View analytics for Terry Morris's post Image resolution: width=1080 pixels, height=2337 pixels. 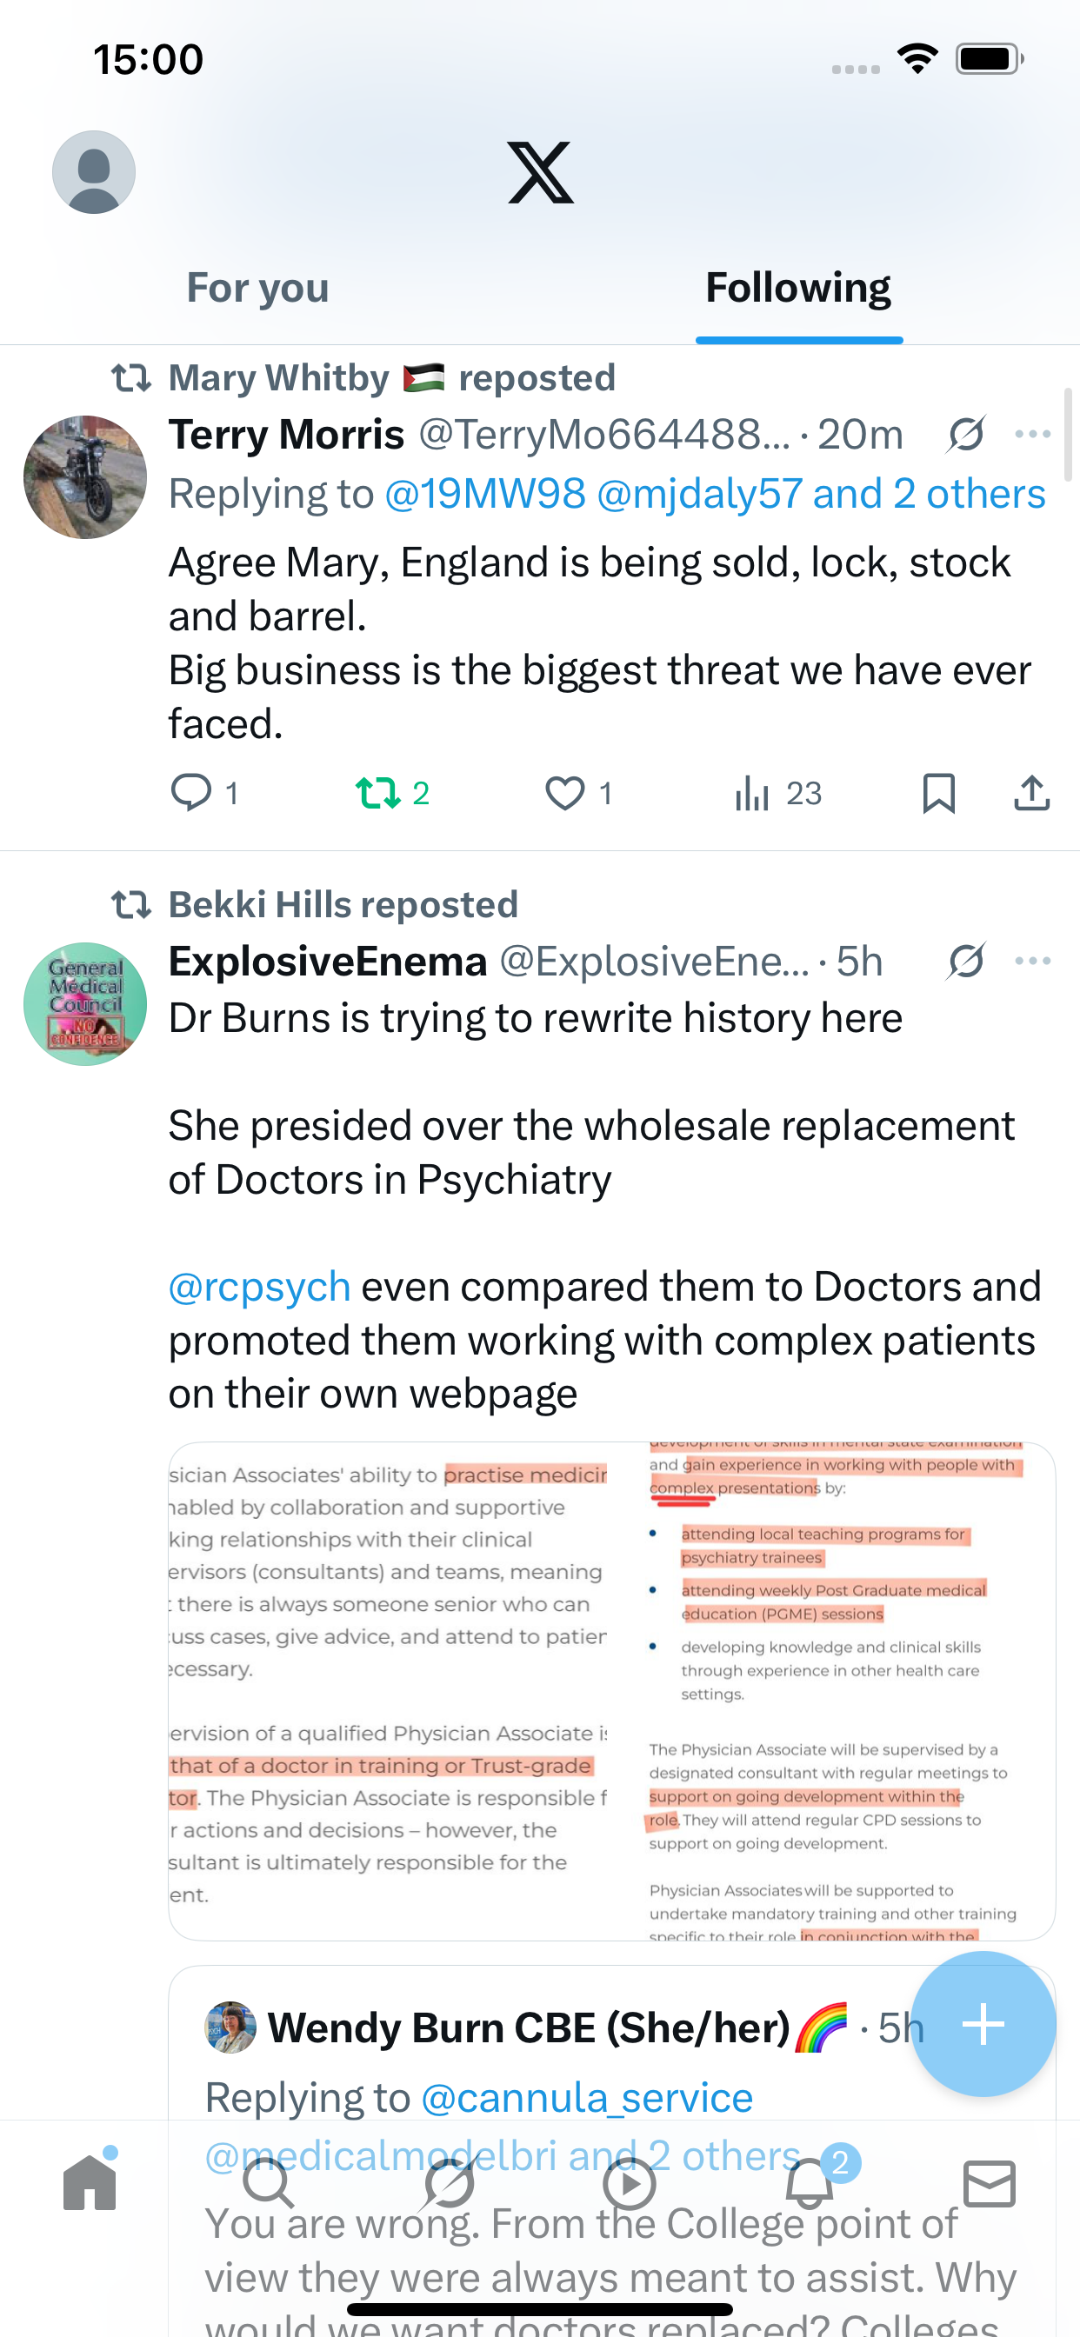(x=753, y=793)
